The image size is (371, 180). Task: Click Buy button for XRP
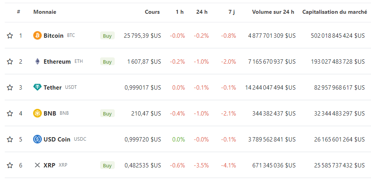(107, 165)
